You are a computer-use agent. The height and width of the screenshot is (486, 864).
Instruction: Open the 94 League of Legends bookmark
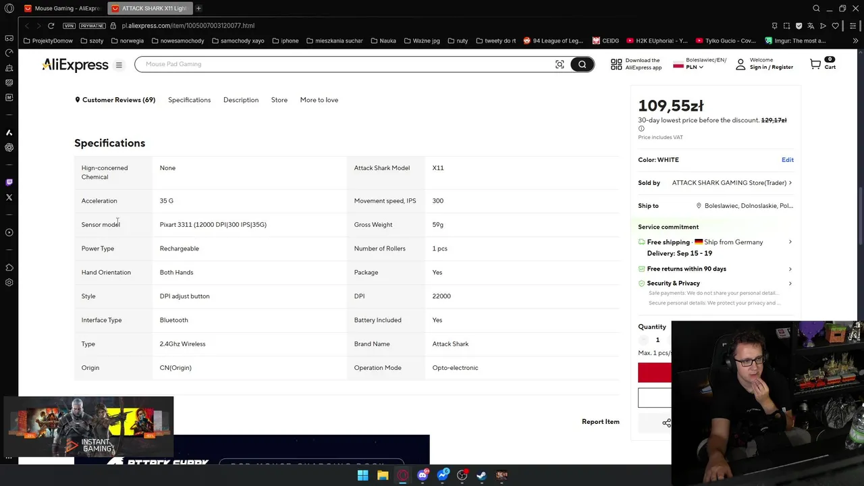[x=552, y=40]
